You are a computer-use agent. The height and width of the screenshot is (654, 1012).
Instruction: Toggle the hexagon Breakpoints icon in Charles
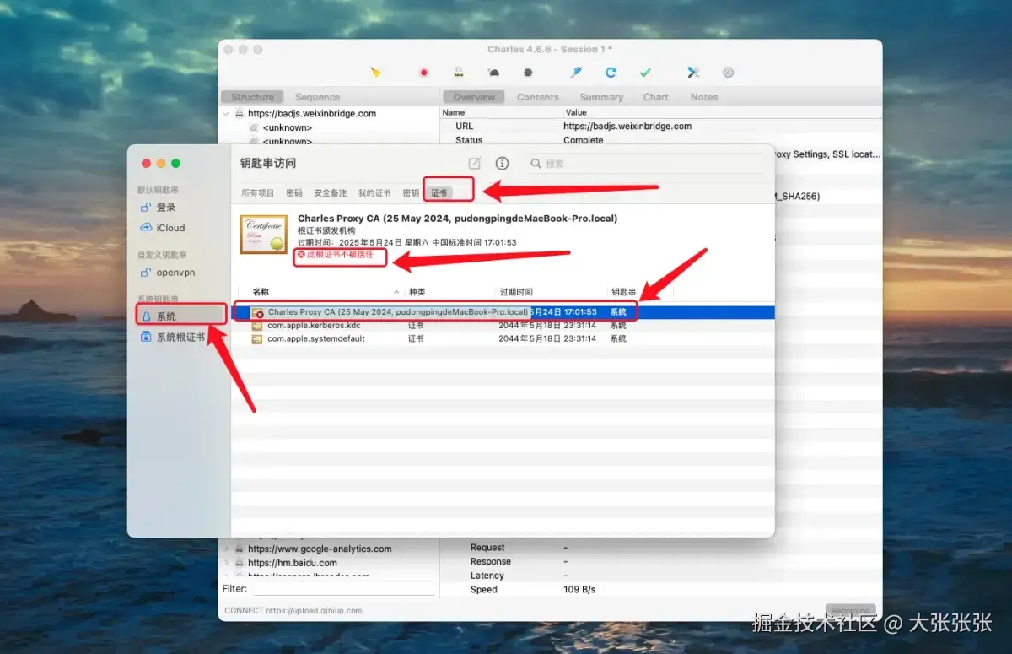(528, 73)
